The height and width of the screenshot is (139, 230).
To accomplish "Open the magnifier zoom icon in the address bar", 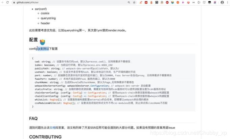I will pos(129,2).
